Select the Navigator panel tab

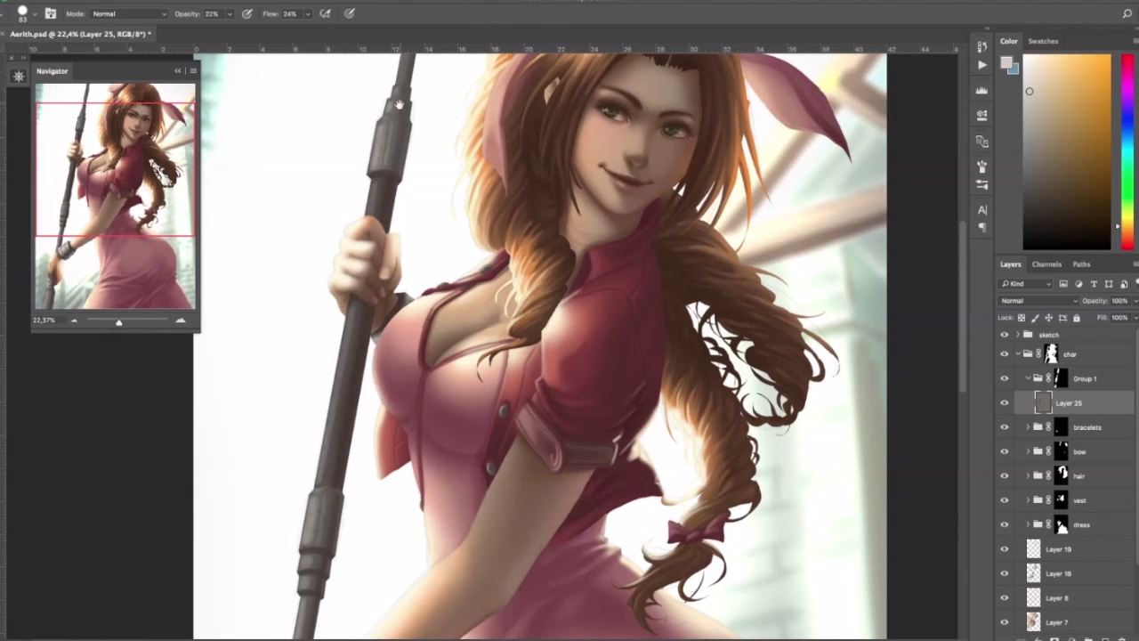tap(52, 71)
